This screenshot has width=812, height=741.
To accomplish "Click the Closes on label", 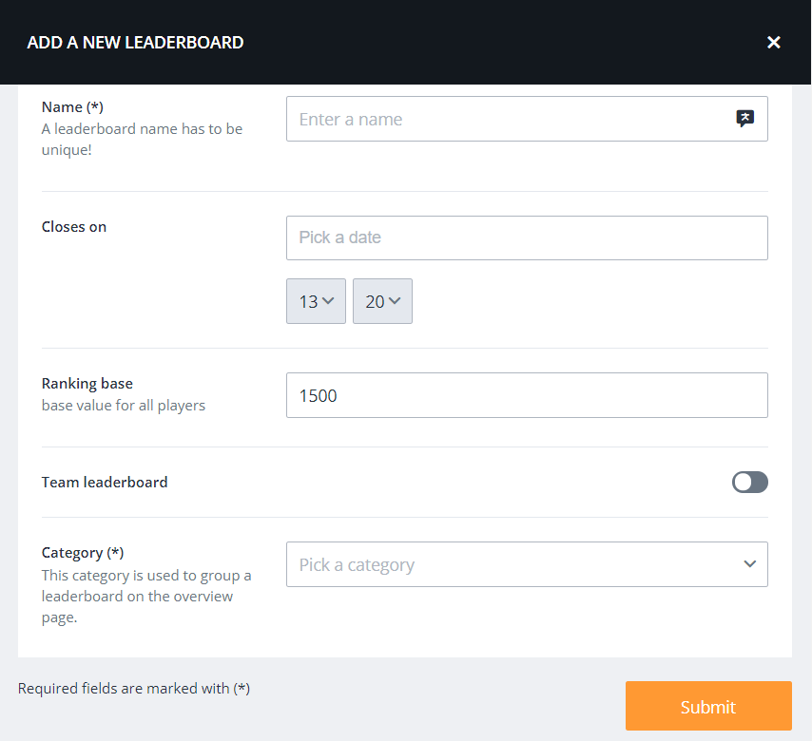I will click(x=74, y=227).
